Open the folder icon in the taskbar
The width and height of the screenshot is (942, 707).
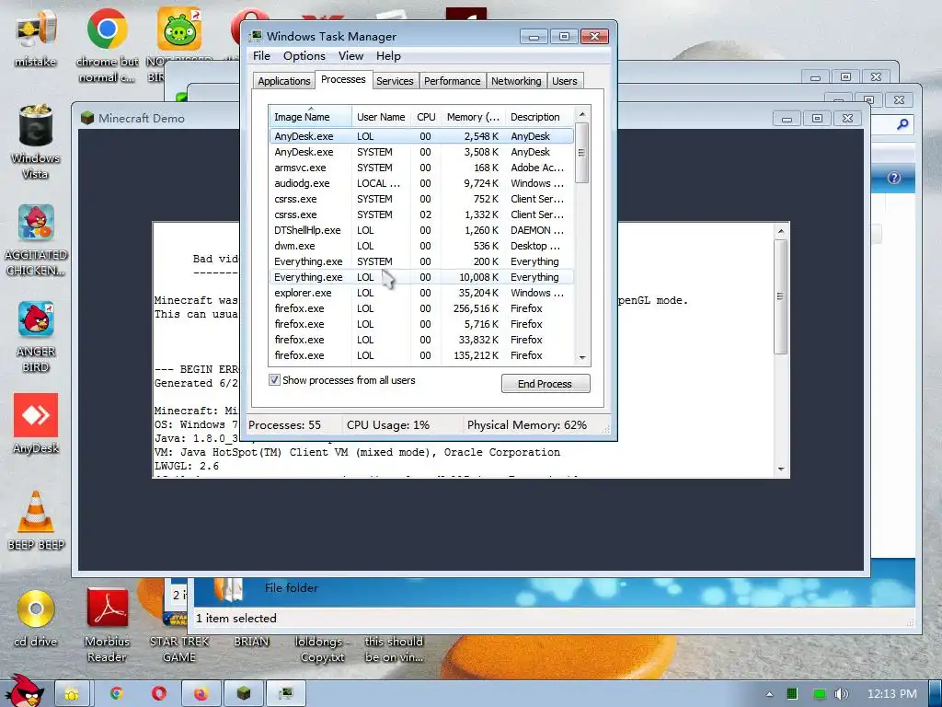click(x=72, y=694)
